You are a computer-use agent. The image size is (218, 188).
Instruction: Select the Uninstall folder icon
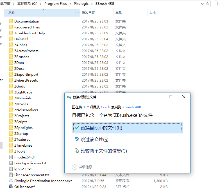click(x=11, y=39)
